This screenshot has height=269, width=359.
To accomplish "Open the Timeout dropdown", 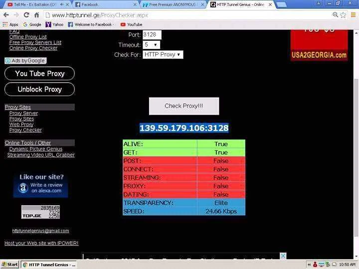I will tap(151, 45).
